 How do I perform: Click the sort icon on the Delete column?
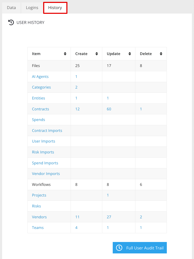[x=161, y=53]
